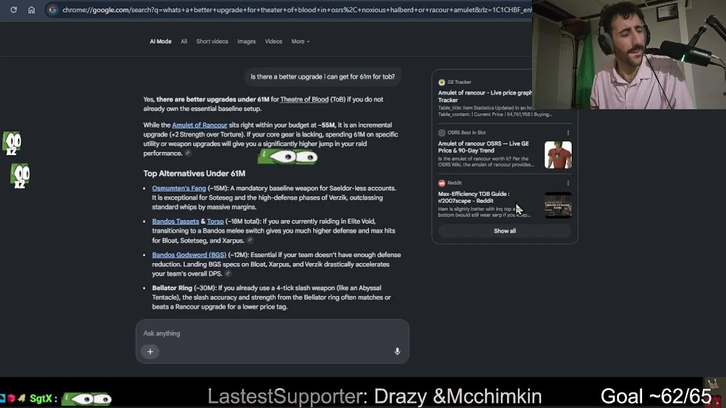Screen dimensions: 726x408
Task: Focus the address bar URL text
Action: pos(297,10)
